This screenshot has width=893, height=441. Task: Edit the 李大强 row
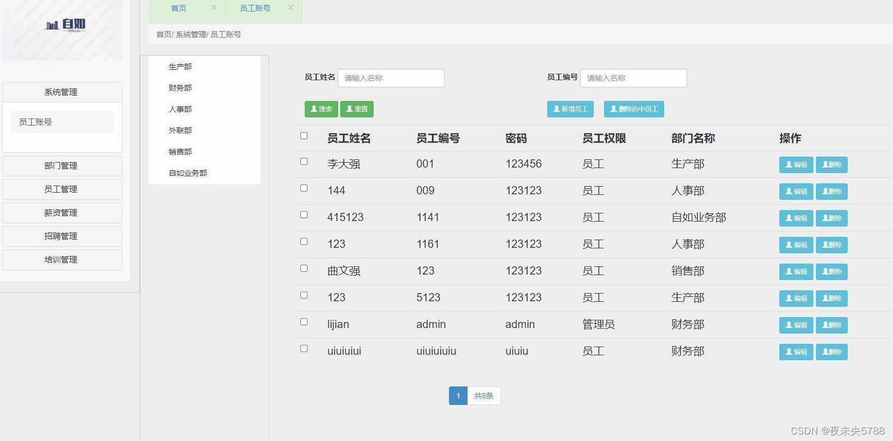(796, 165)
